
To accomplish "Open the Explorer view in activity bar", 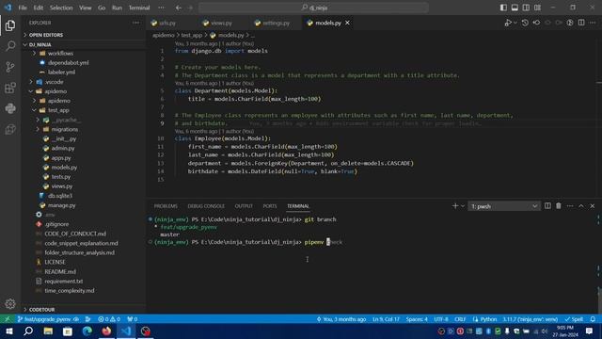I will [10, 25].
